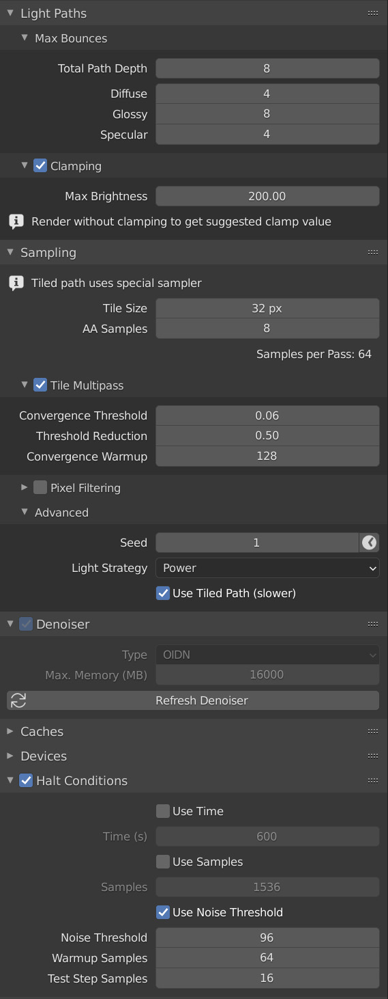Image resolution: width=388 pixels, height=999 pixels.
Task: Click the Sampling panel drag grip icon
Action: click(x=373, y=252)
